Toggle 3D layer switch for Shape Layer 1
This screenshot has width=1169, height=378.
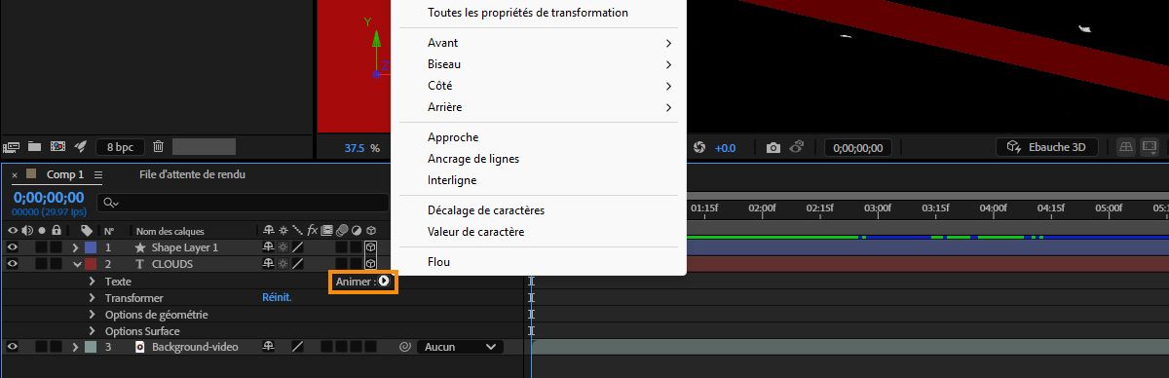370,247
